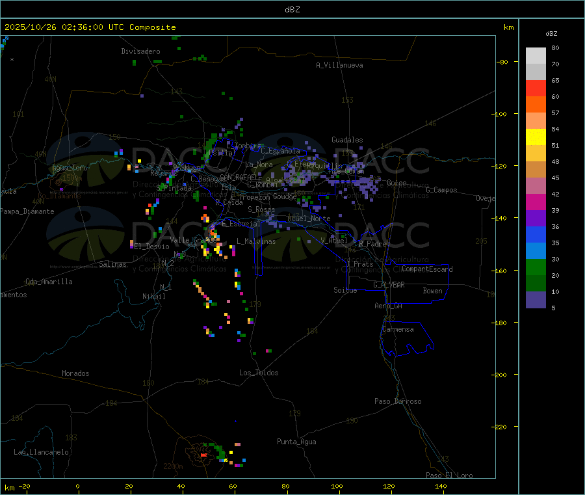The height and width of the screenshot is (495, 585).
Task: Click the Atuel_Norte label
Action: pyautogui.click(x=309, y=219)
